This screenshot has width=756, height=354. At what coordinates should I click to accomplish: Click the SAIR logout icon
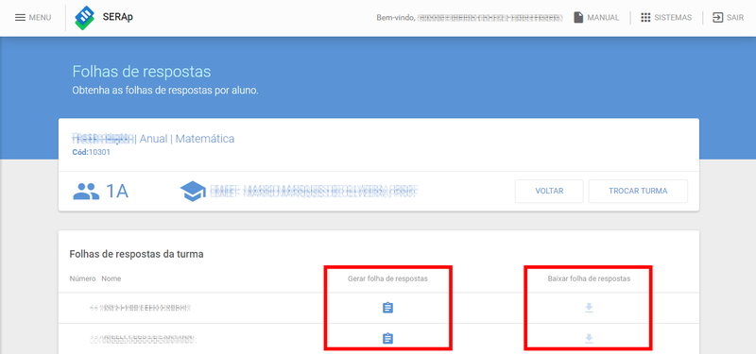pos(718,17)
